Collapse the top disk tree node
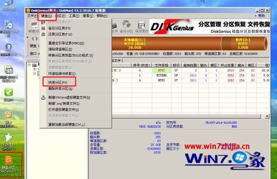Screen dimensions: 277x179 pos(29,65)
